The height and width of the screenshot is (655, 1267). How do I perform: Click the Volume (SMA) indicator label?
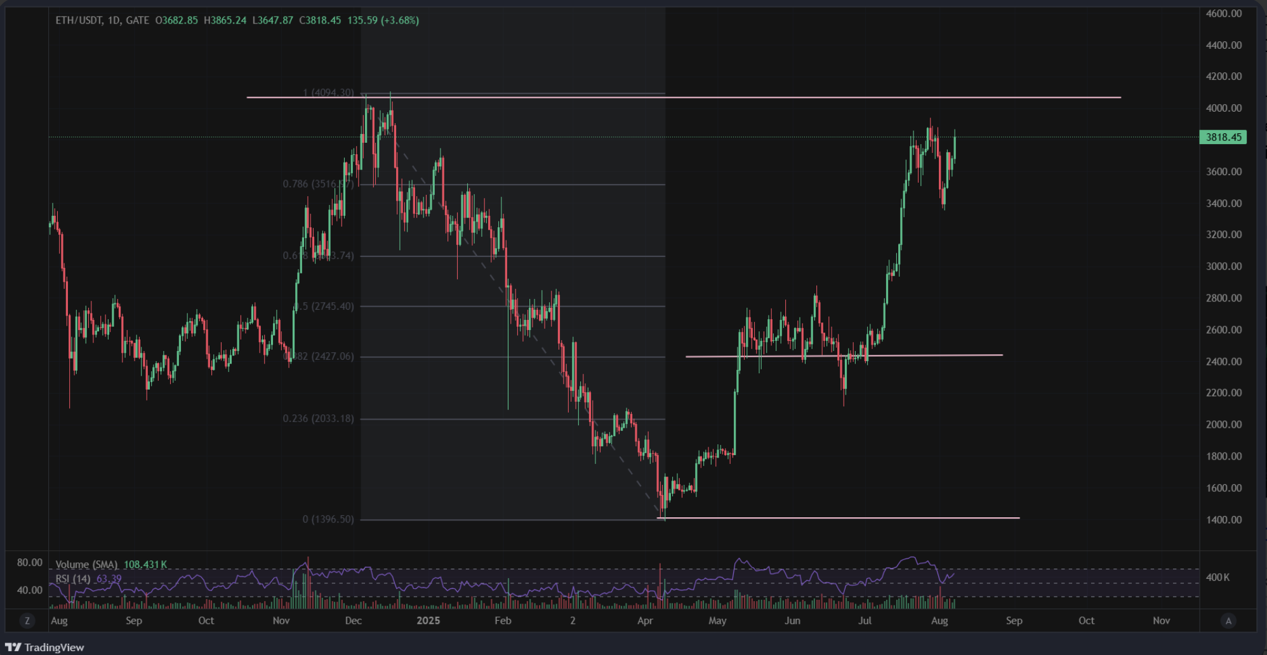pyautogui.click(x=86, y=564)
